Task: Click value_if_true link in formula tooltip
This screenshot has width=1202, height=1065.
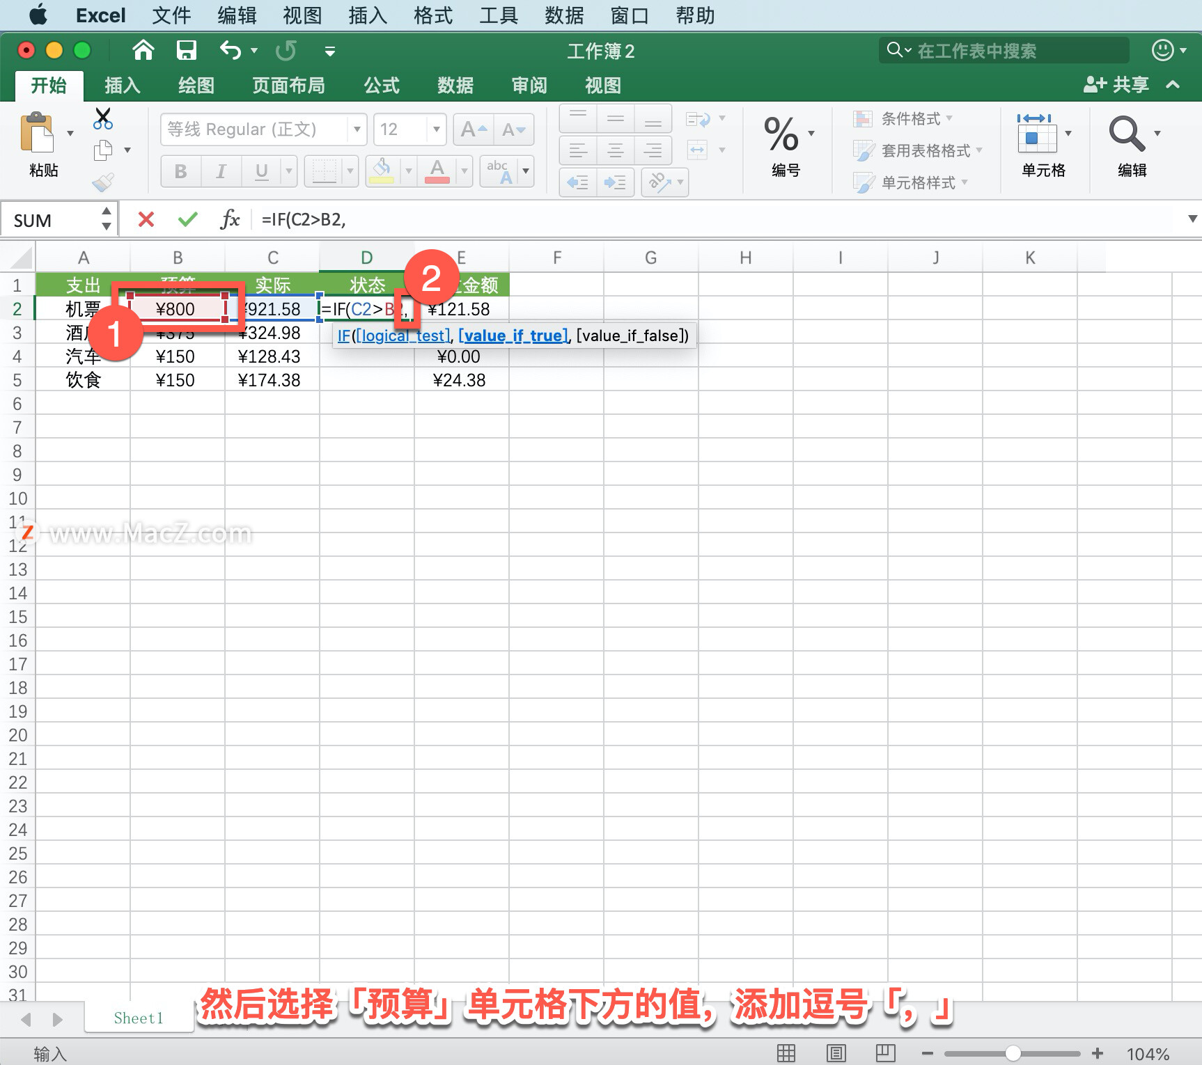Action: click(x=514, y=336)
